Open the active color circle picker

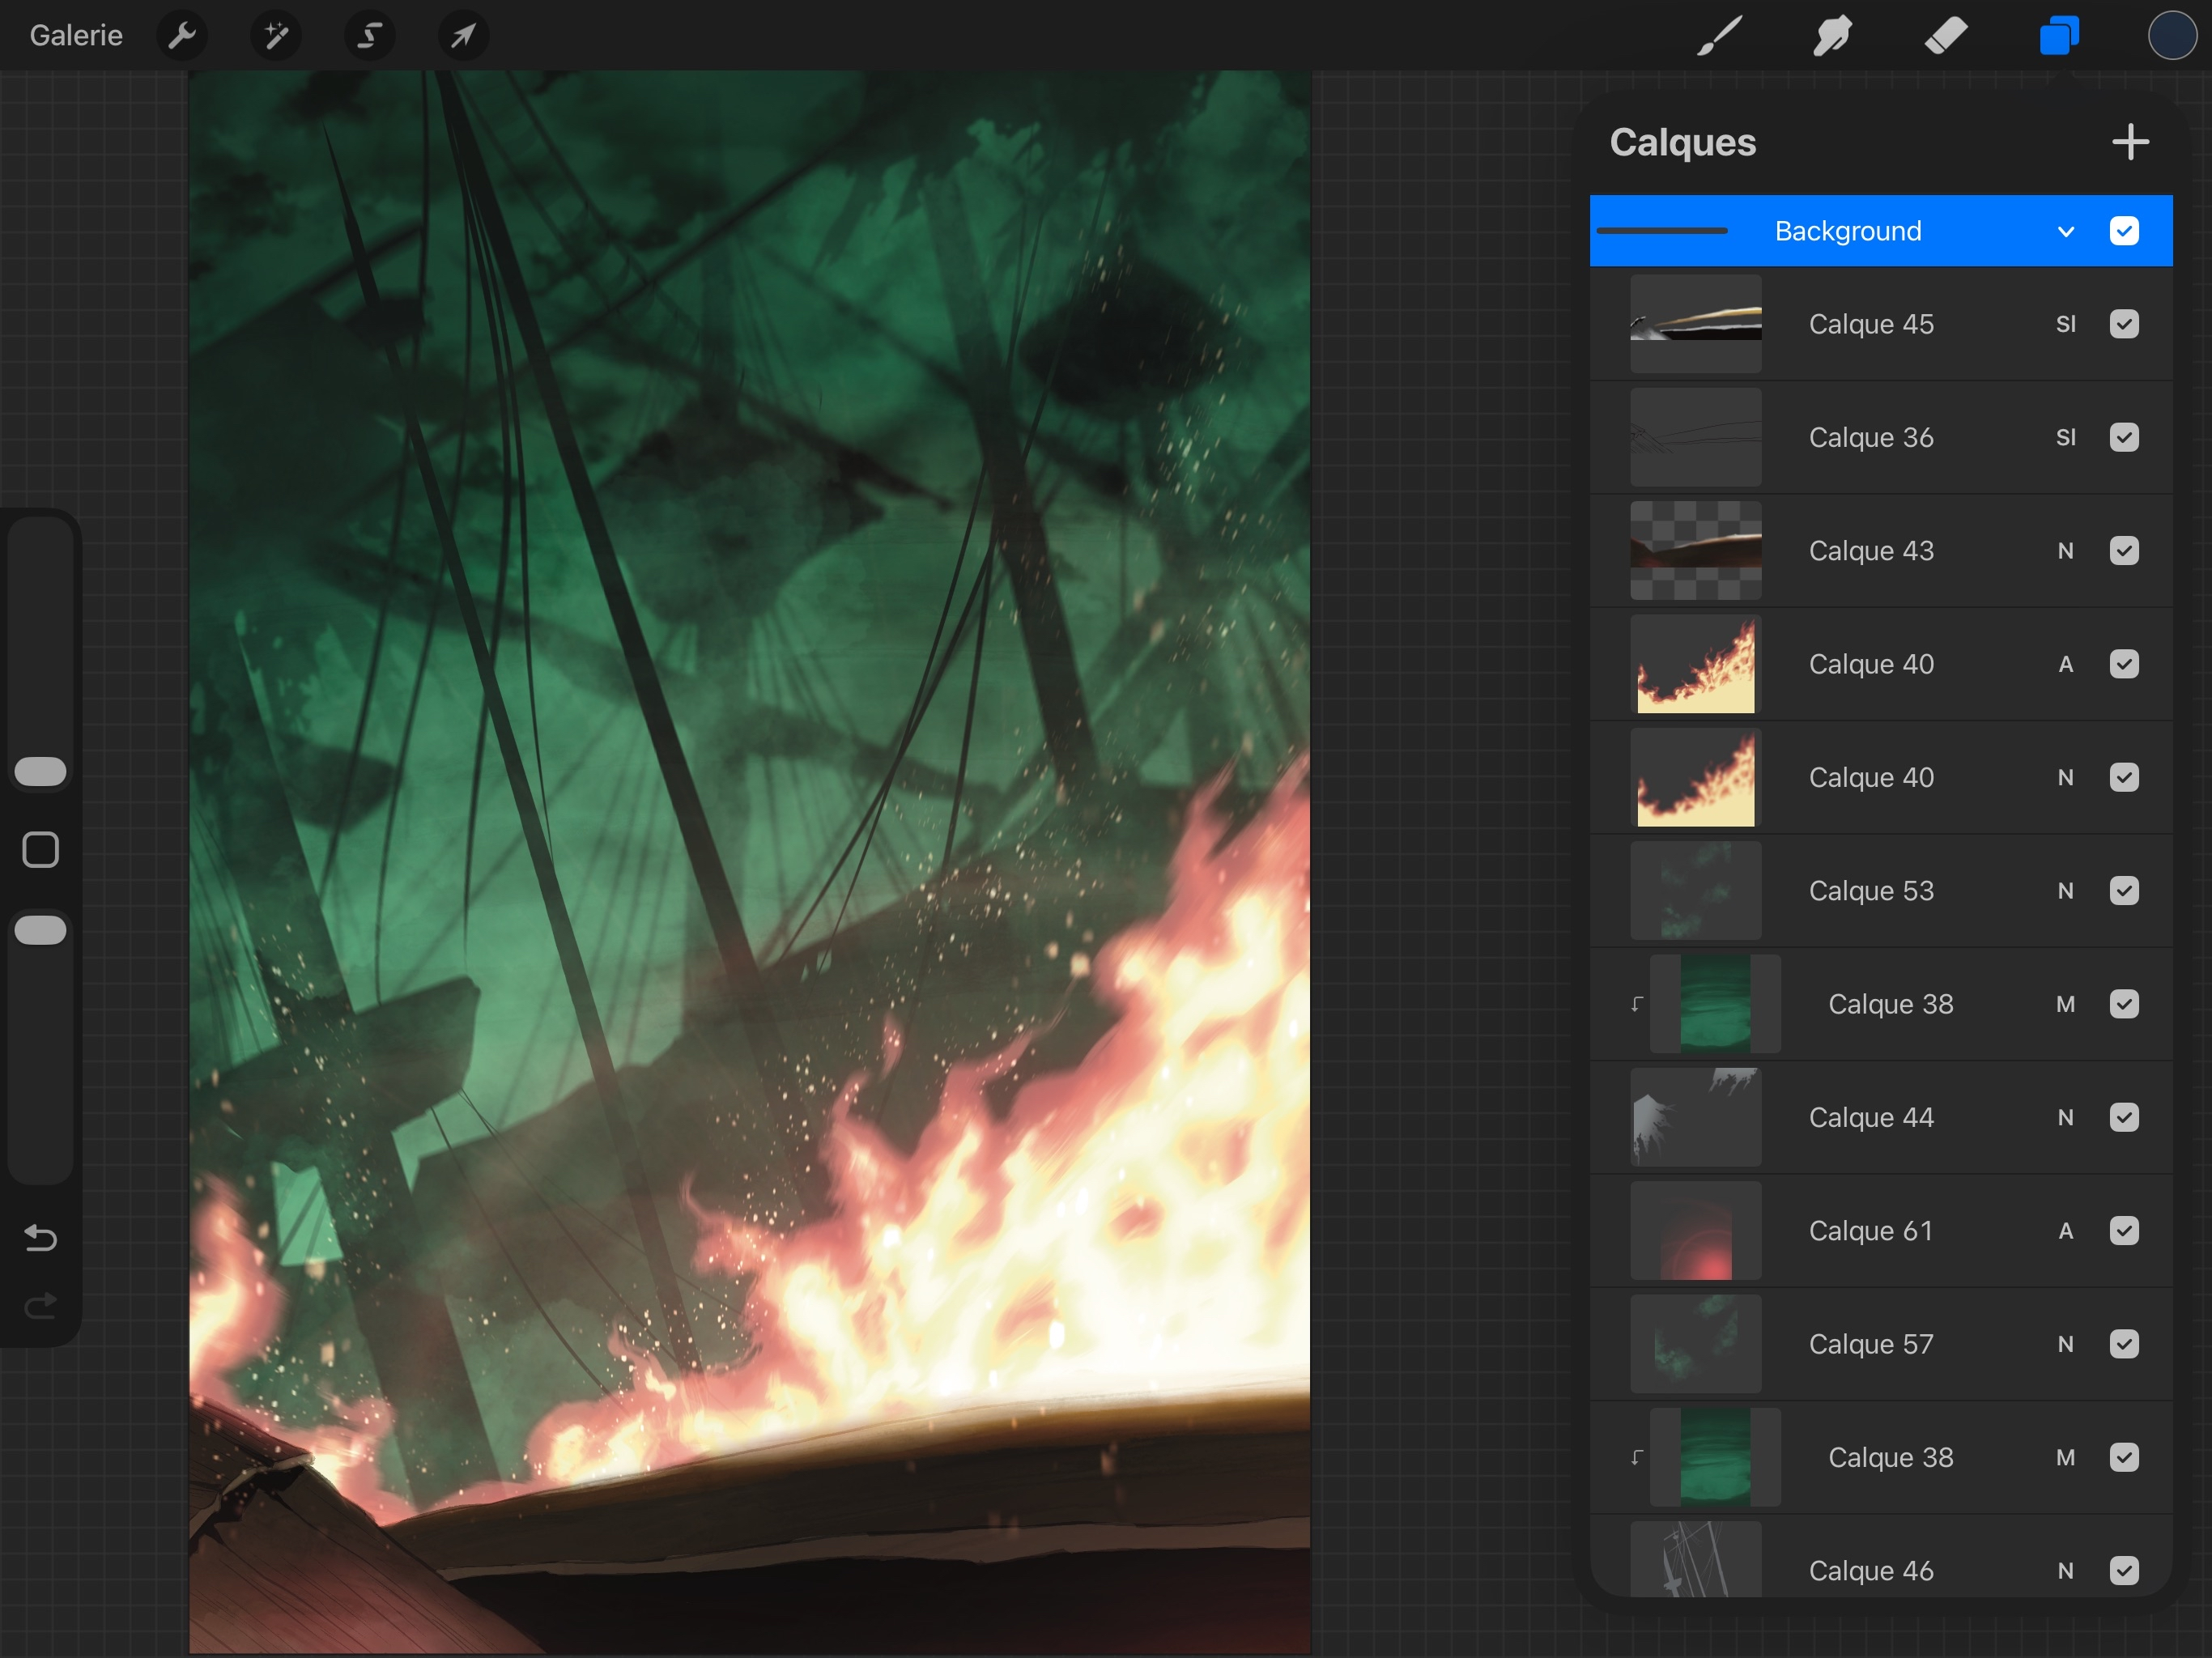(x=2171, y=36)
